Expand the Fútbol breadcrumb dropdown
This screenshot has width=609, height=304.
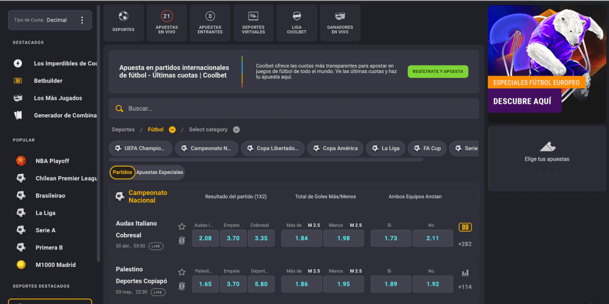(172, 130)
